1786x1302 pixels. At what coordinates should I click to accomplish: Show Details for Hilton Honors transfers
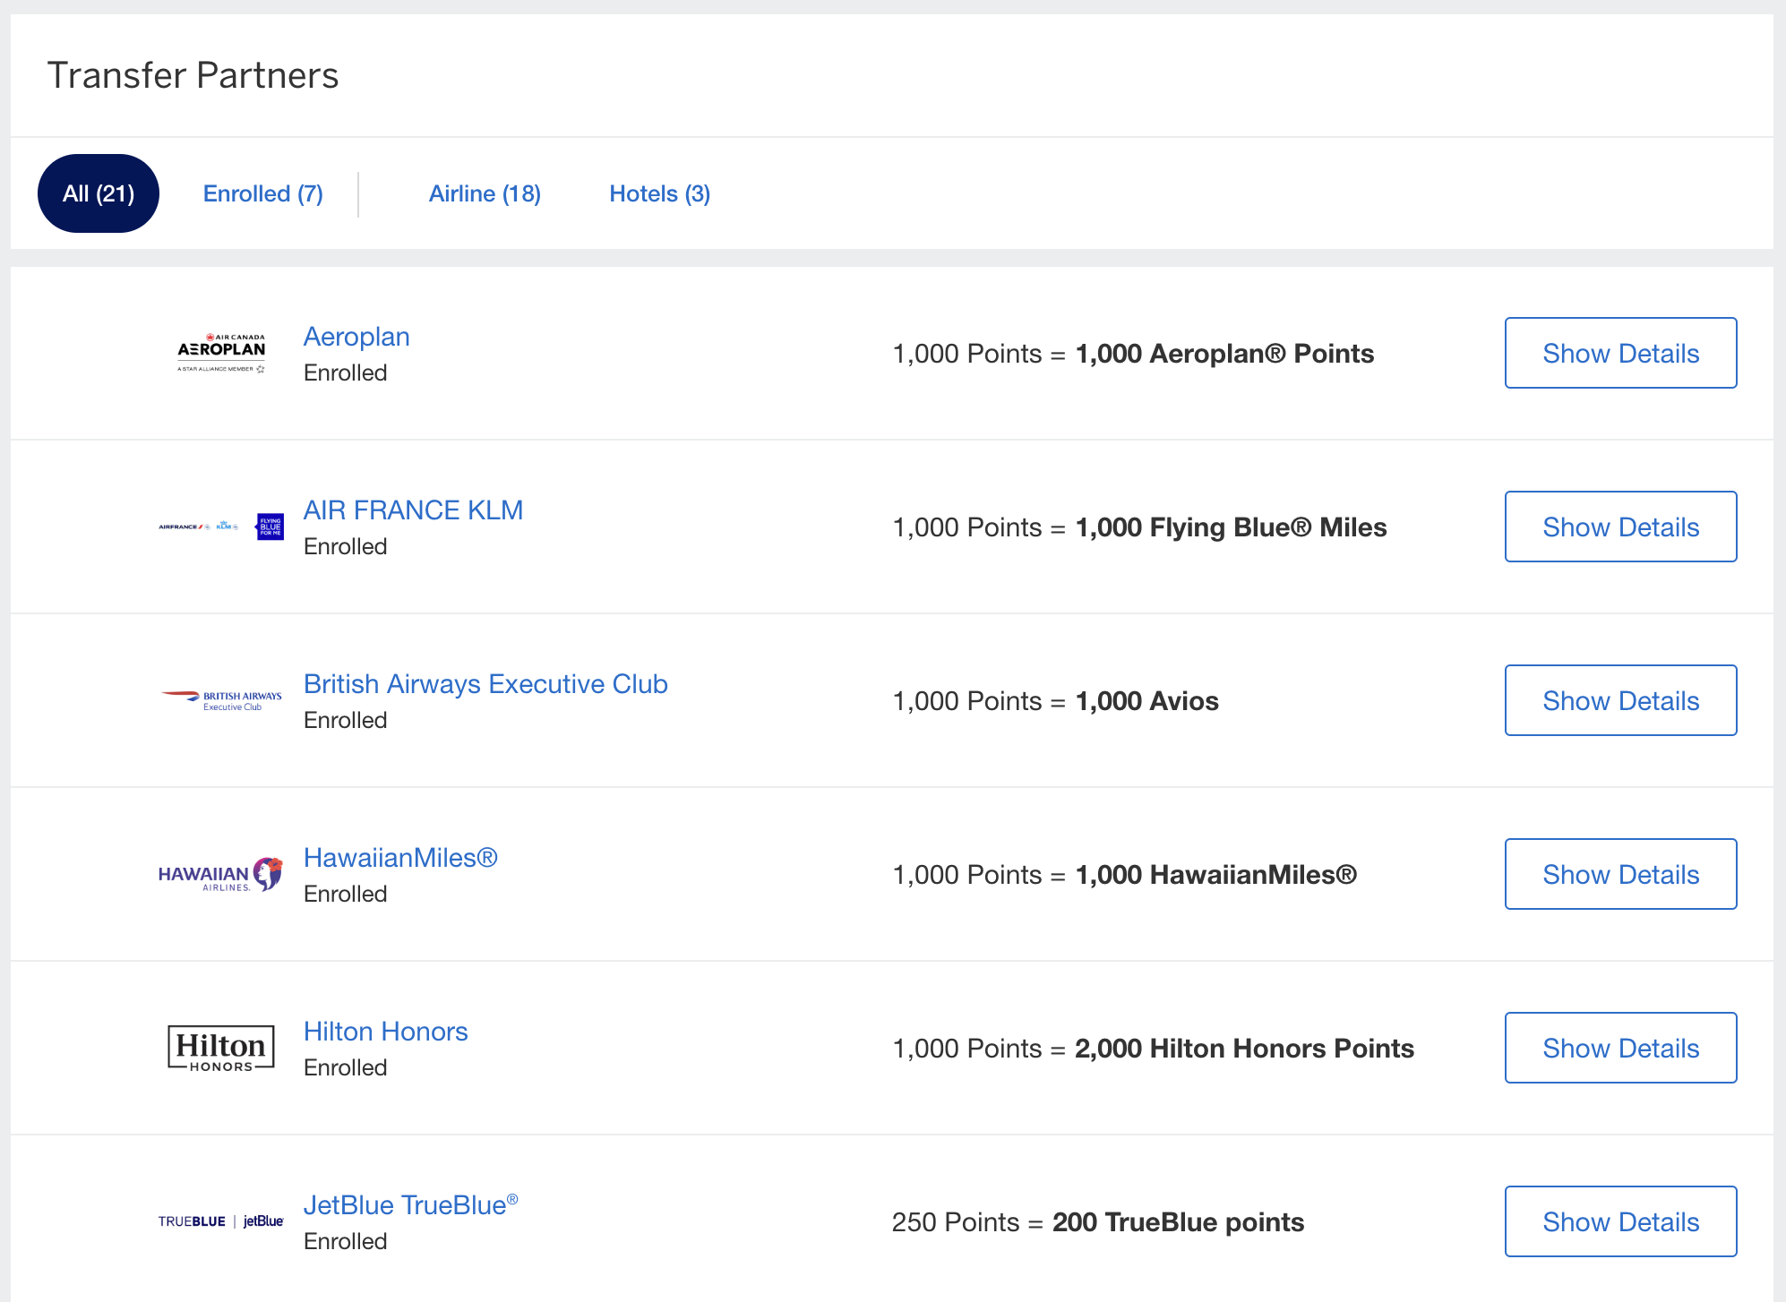1619,1048
